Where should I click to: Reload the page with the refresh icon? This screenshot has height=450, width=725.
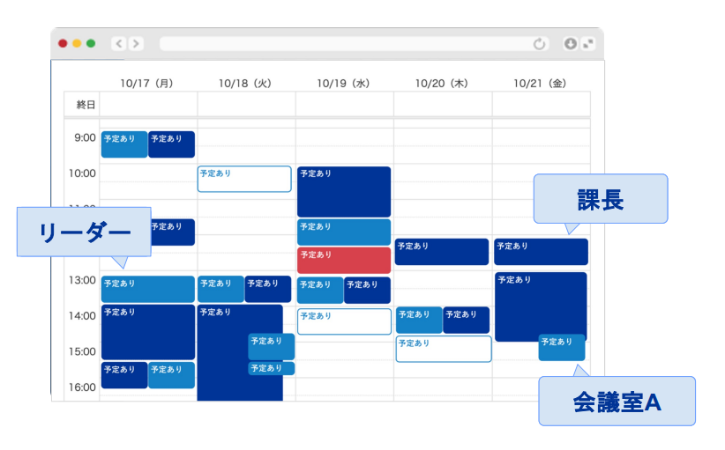point(540,43)
